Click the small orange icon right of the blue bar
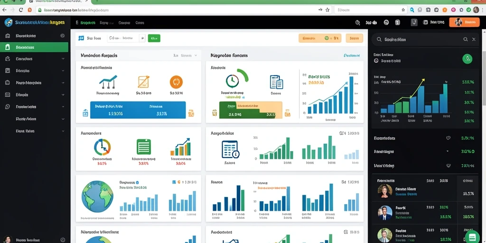The image size is (486, 243). pyautogui.click(x=191, y=113)
